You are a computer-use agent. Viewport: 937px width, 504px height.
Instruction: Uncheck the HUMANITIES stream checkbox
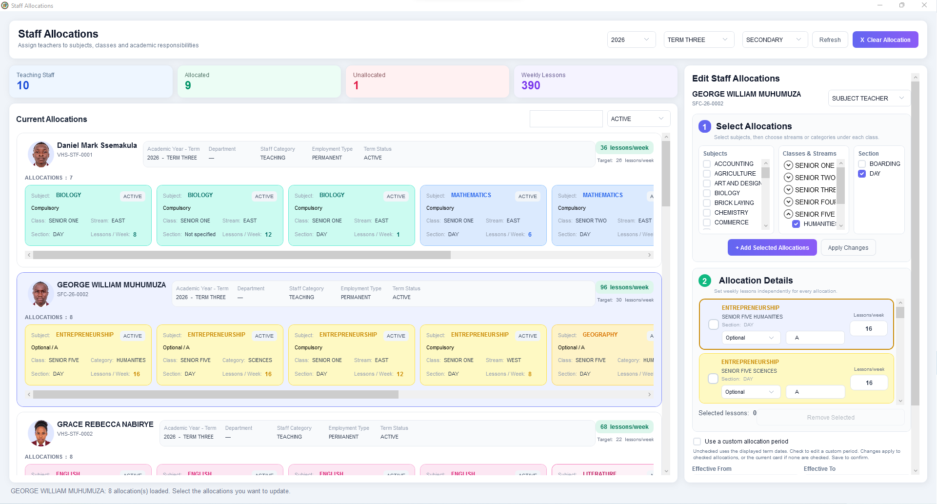point(796,224)
